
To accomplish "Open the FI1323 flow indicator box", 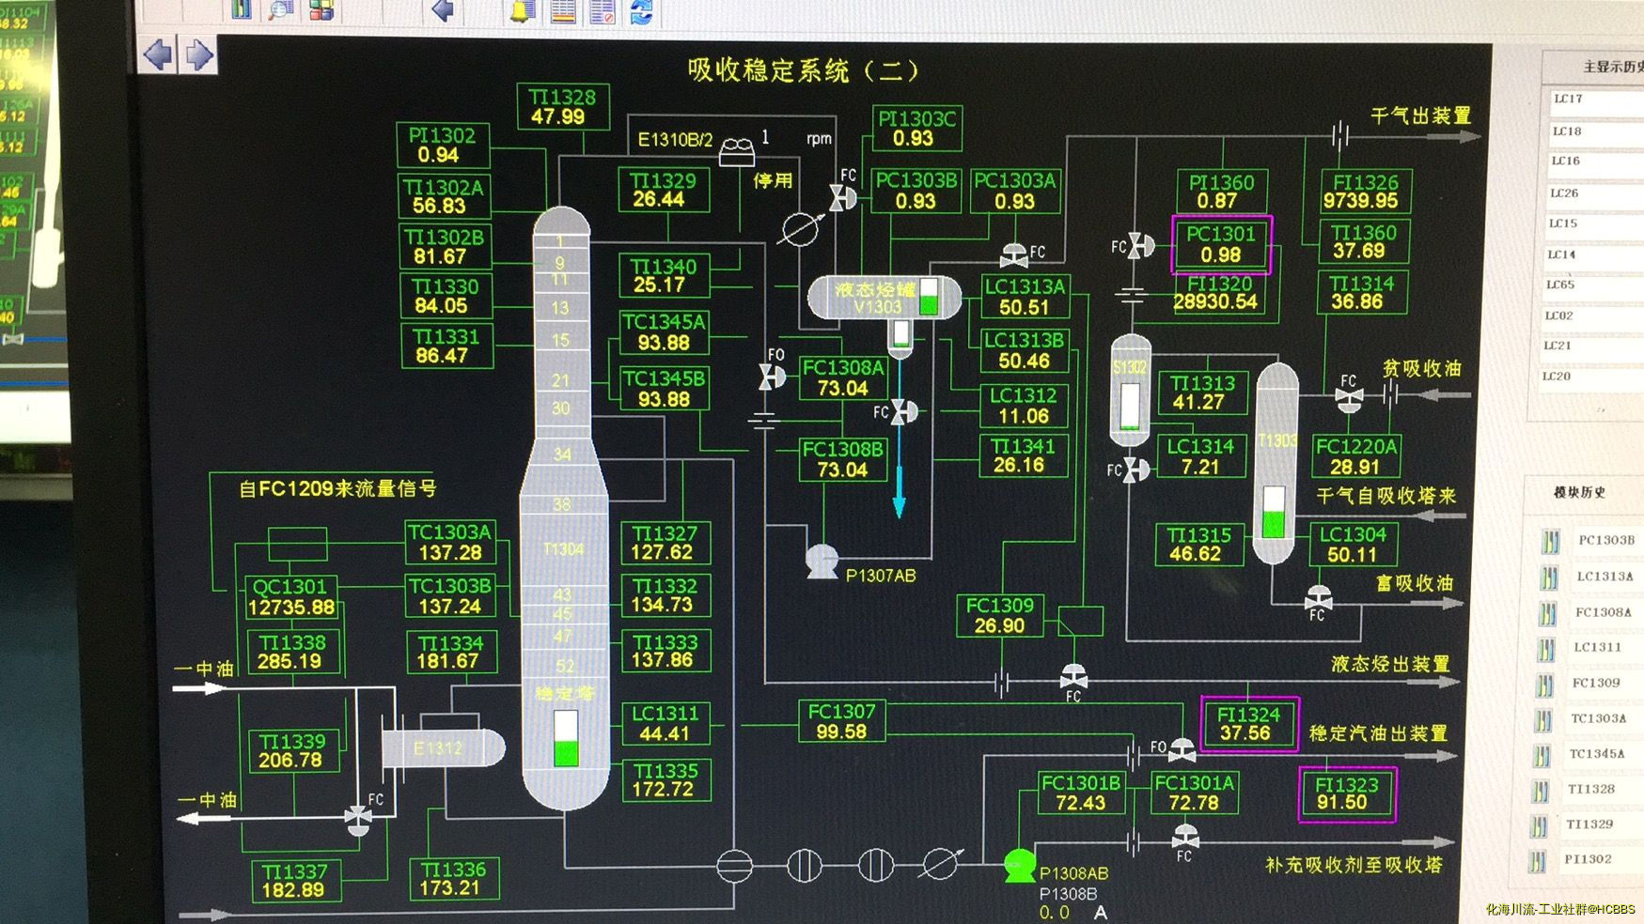I will tap(1347, 793).
